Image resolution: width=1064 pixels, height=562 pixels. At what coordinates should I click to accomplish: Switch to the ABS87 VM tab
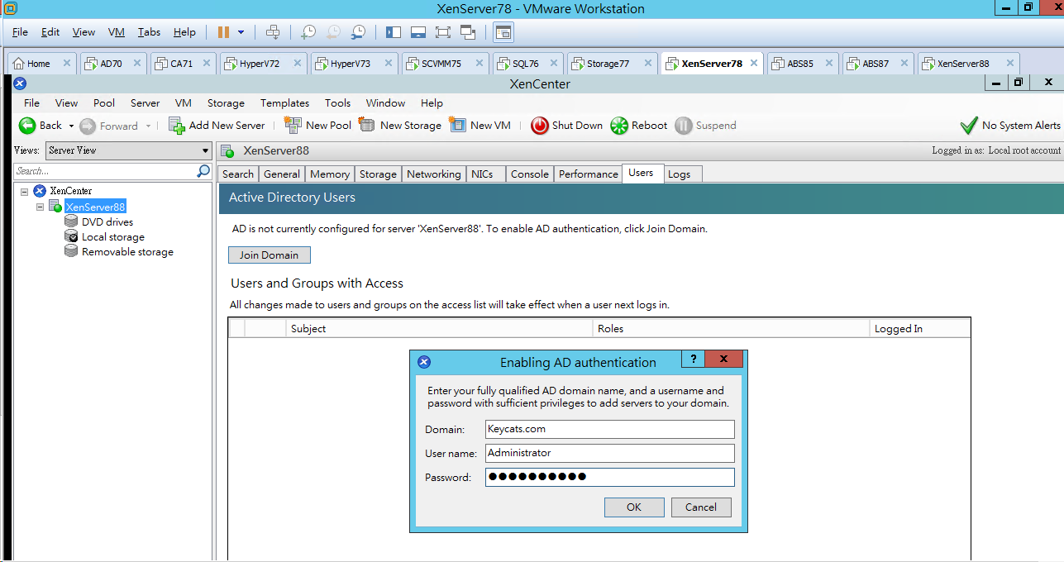click(875, 64)
